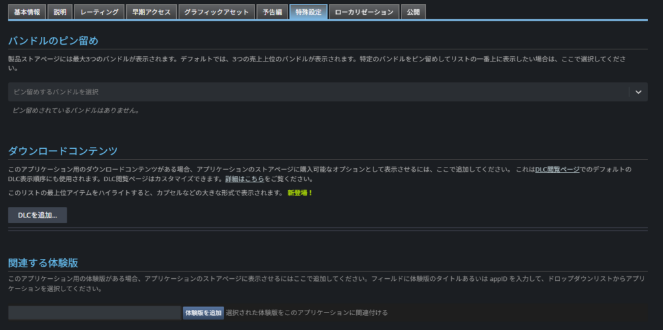Open the 基本情報 tab

pos(27,12)
